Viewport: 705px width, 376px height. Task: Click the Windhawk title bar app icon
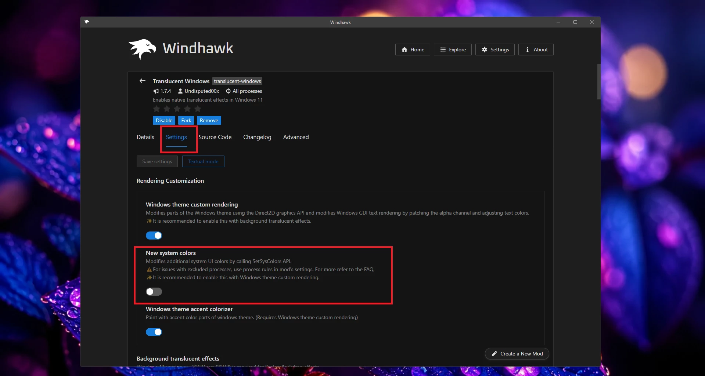[87, 22]
